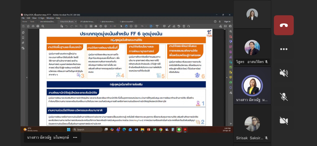Click the red hang up call button
This screenshot has width=317, height=146.
(284, 25)
